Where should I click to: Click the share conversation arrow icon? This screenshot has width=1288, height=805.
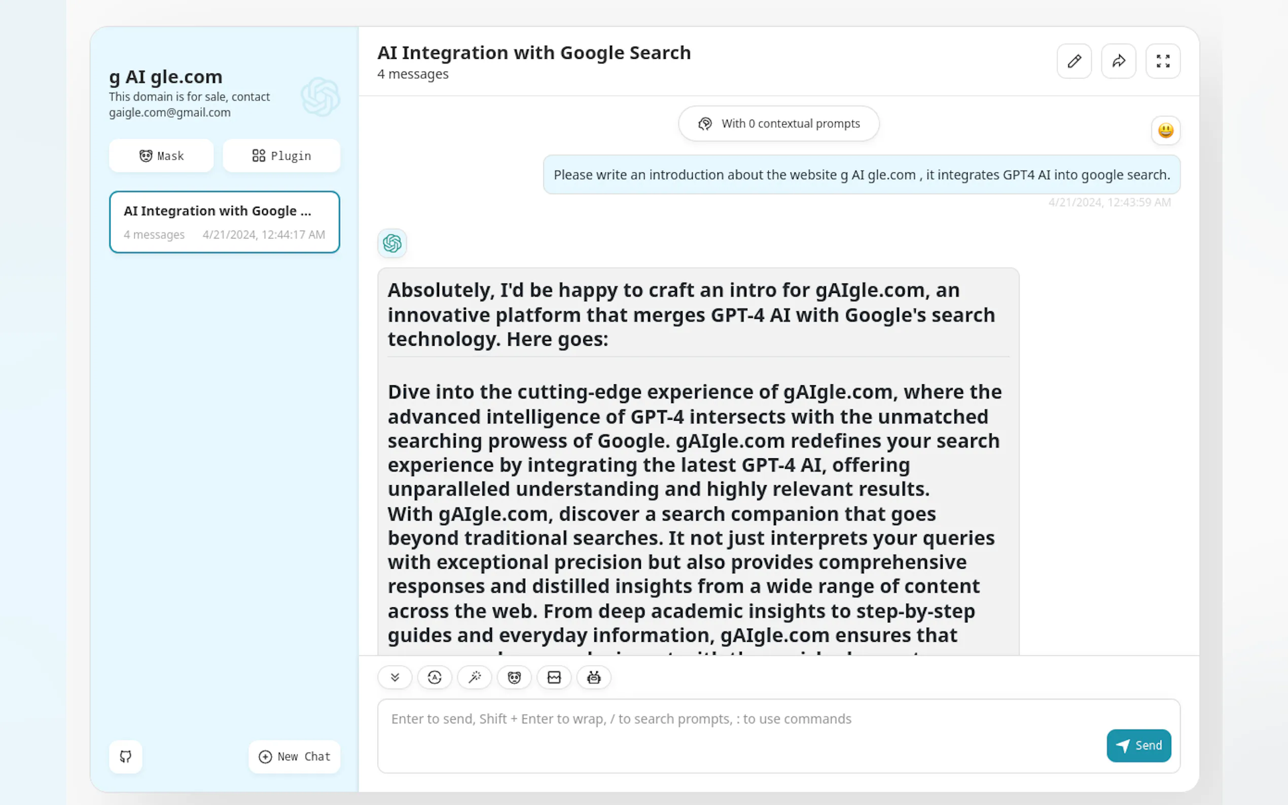coord(1118,61)
